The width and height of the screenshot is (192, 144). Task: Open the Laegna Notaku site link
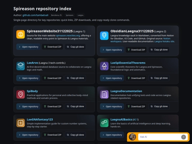pyautogui.click(x=164, y=41)
